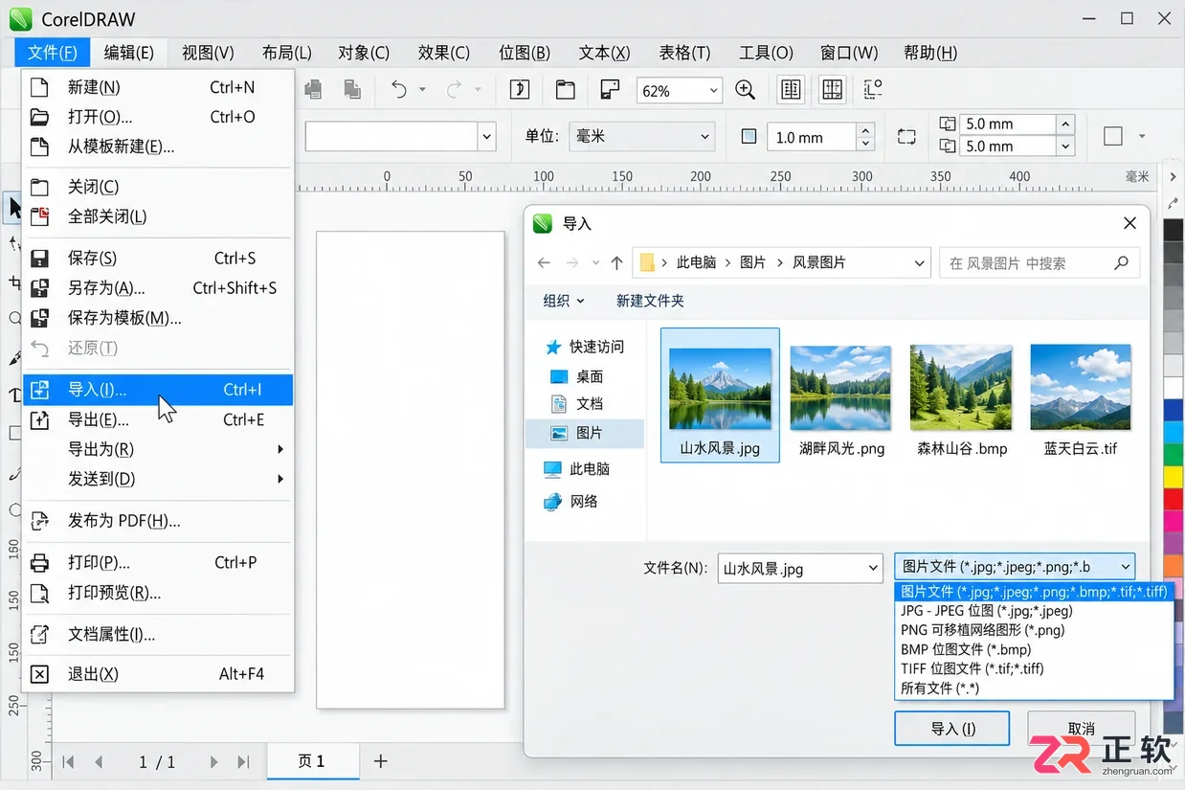Click back arrow in Import dialog
Image resolution: width=1185 pixels, height=790 pixels.
pyautogui.click(x=544, y=262)
